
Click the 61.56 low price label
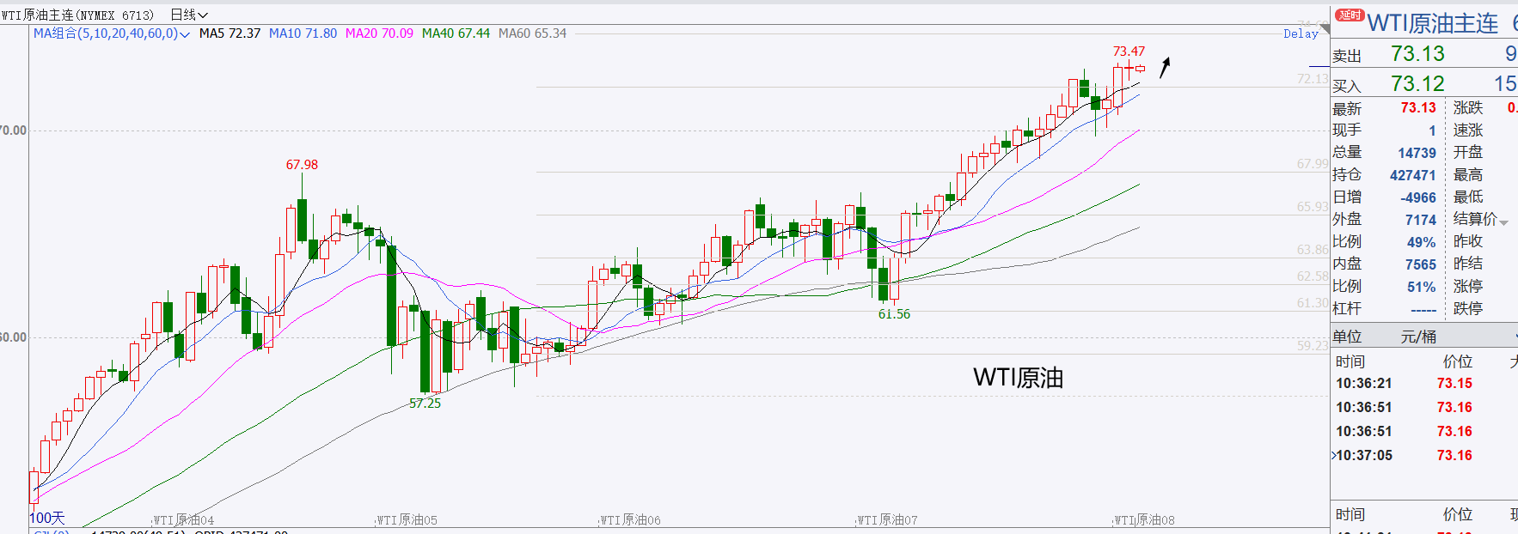click(x=894, y=314)
